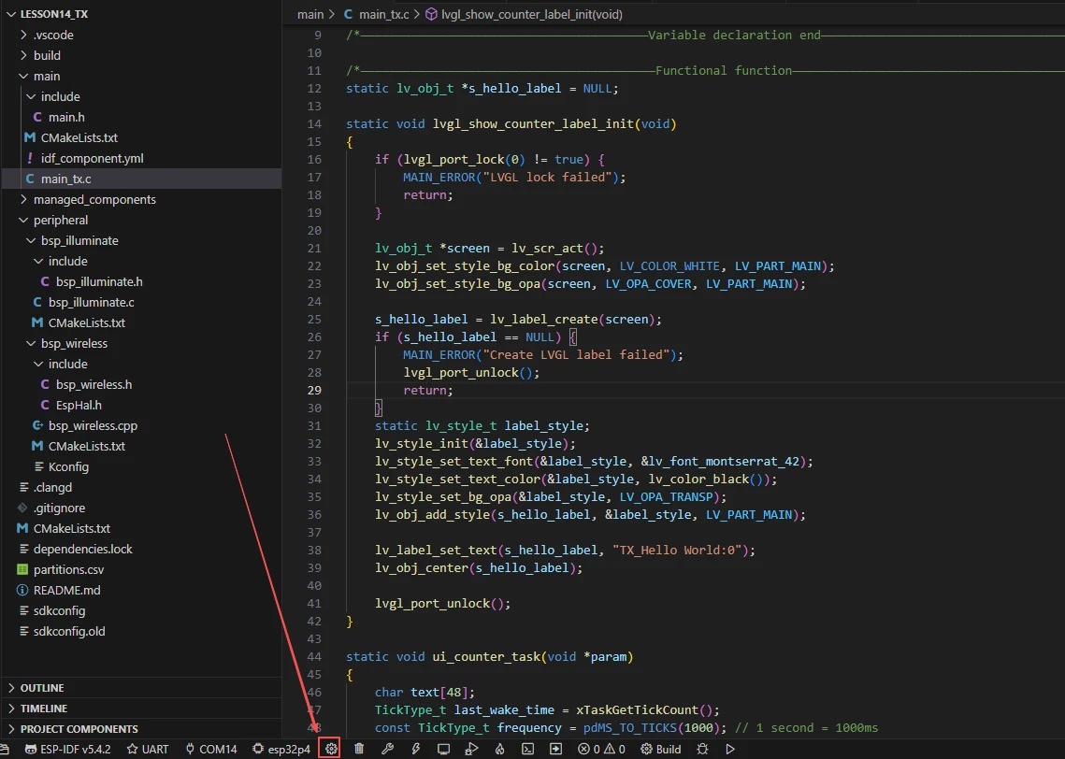Click the flash device lightning icon

pyautogui.click(x=415, y=749)
